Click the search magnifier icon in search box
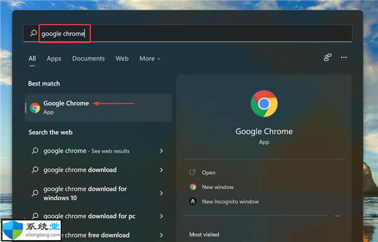The width and height of the screenshot is (378, 242). pos(33,33)
